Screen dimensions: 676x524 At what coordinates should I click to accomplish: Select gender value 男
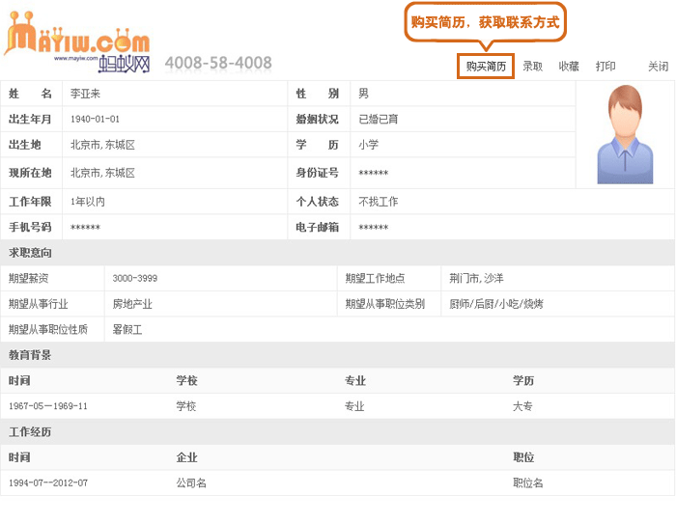(363, 94)
